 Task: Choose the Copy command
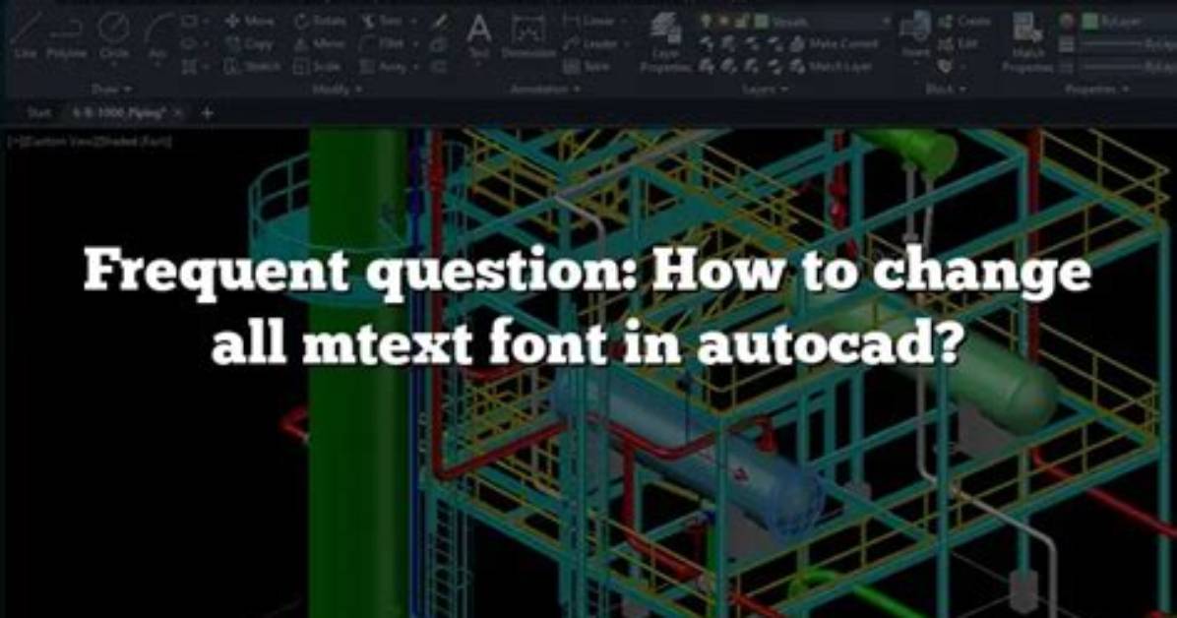(249, 44)
